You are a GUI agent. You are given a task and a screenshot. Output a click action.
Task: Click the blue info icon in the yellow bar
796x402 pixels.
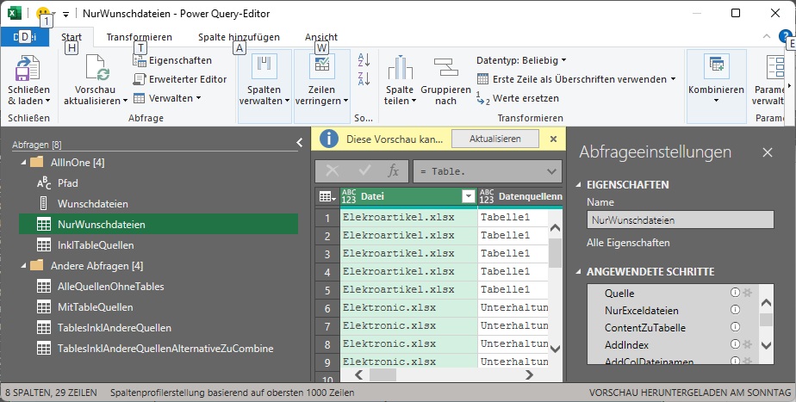(x=329, y=139)
